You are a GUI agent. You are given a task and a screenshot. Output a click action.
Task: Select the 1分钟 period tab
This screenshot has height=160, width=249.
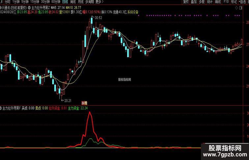coord(16,2)
